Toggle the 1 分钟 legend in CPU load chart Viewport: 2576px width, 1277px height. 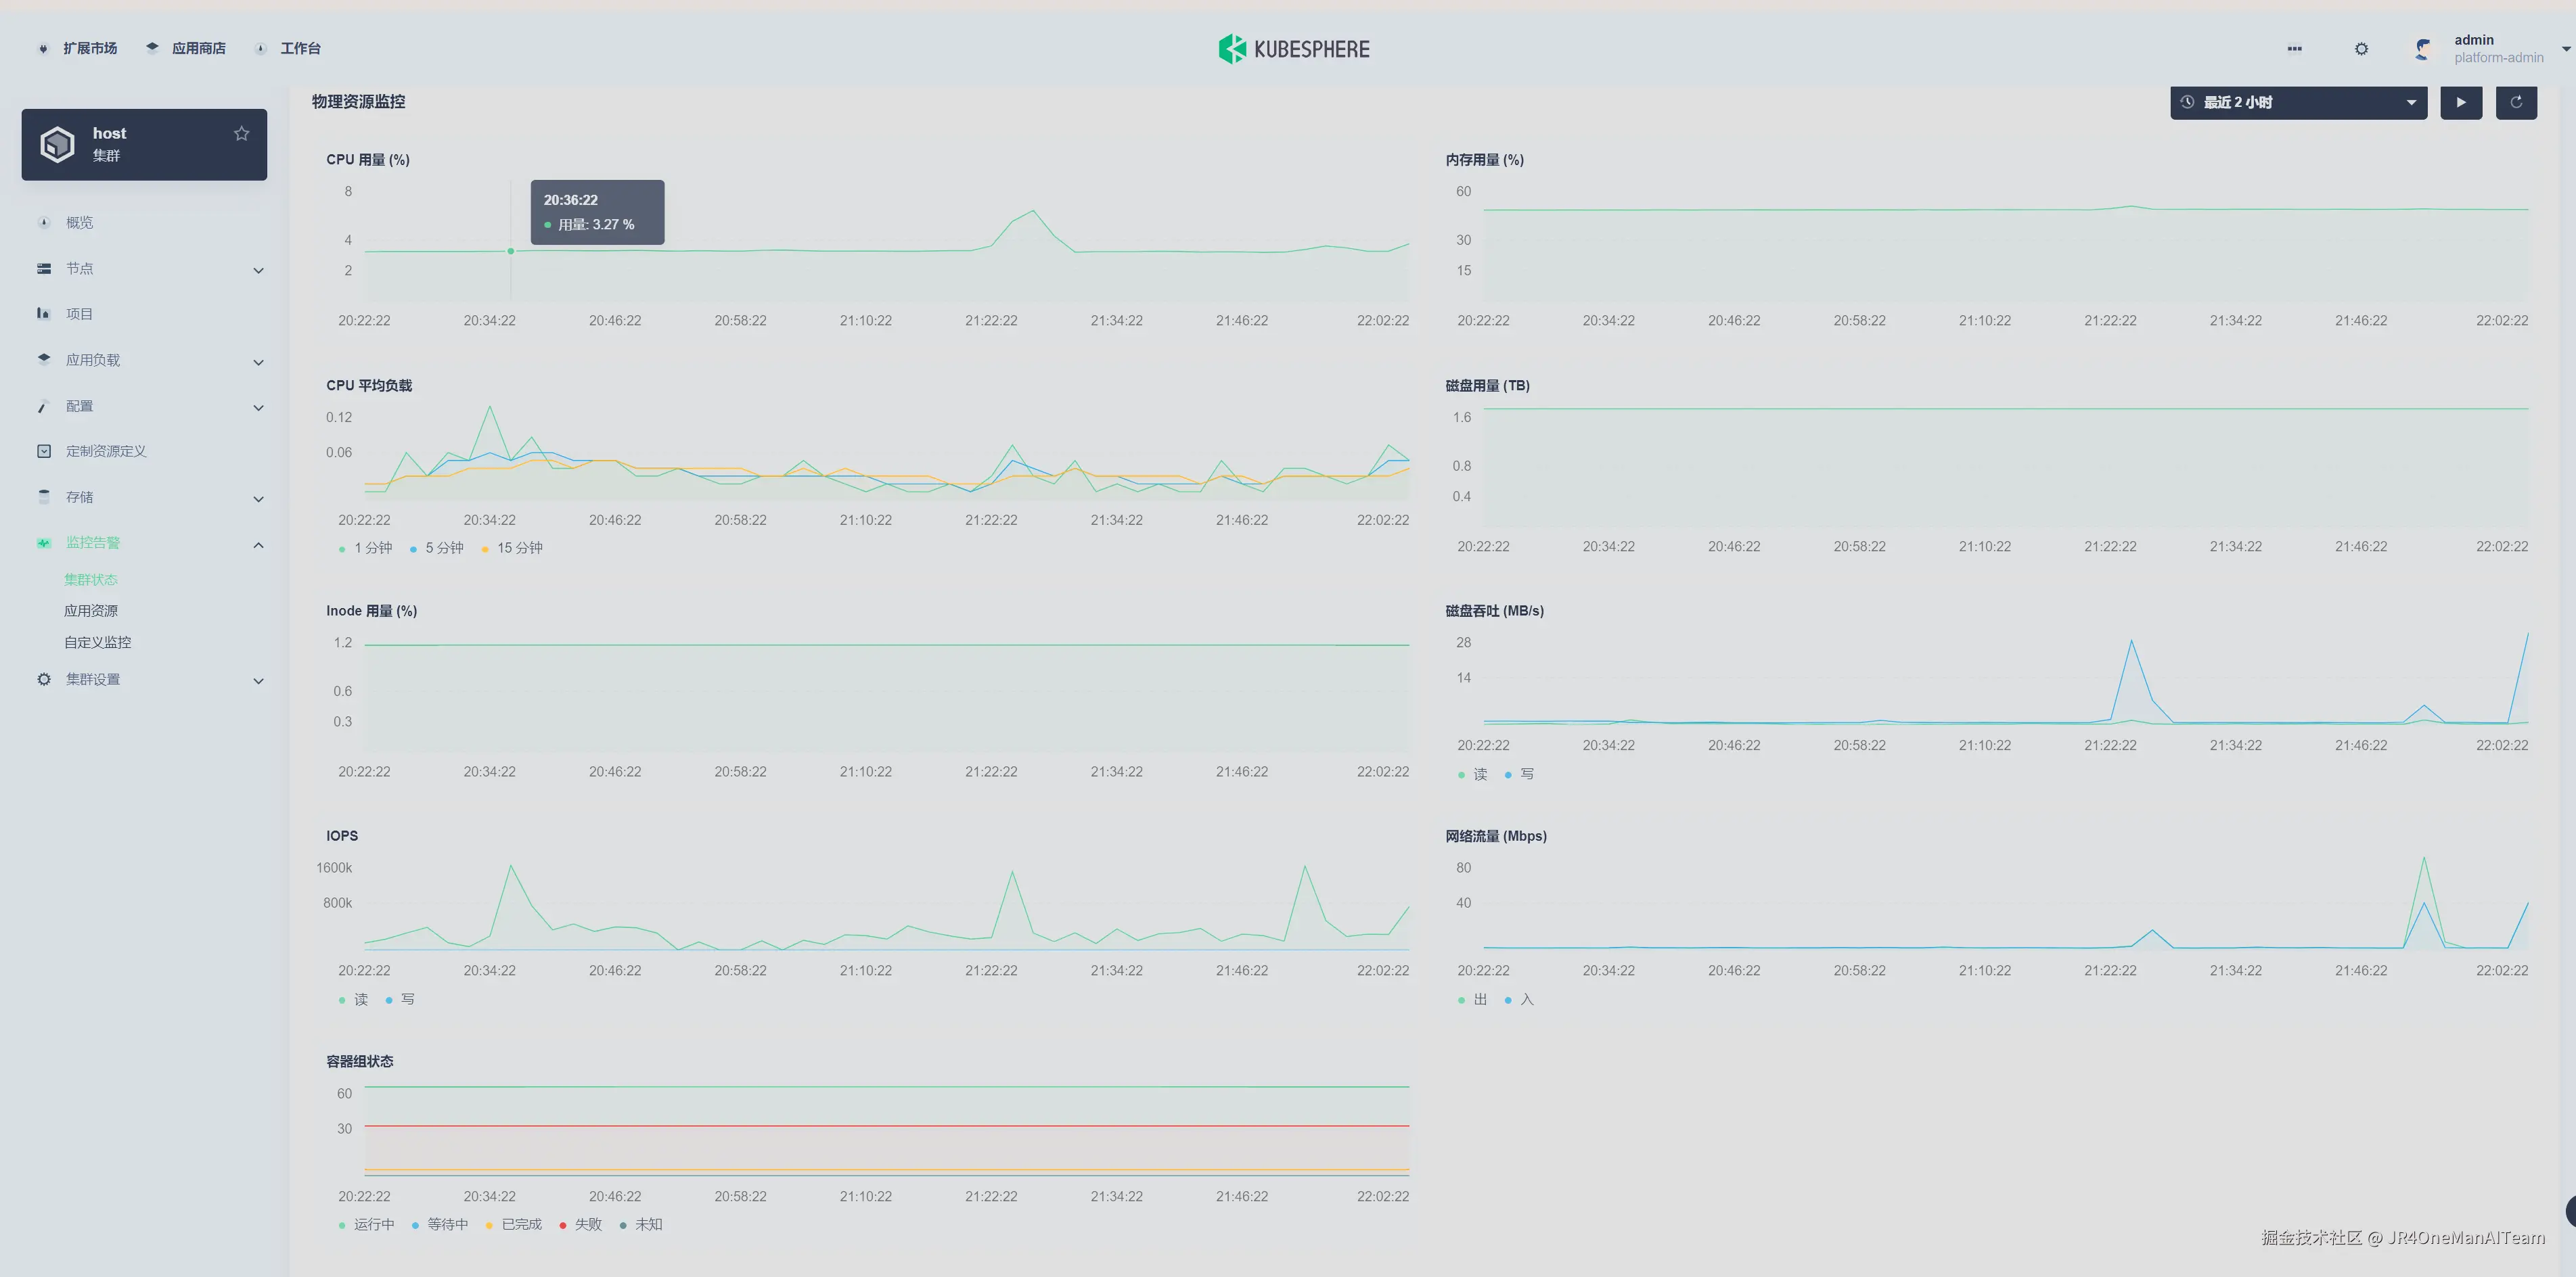[x=366, y=549]
